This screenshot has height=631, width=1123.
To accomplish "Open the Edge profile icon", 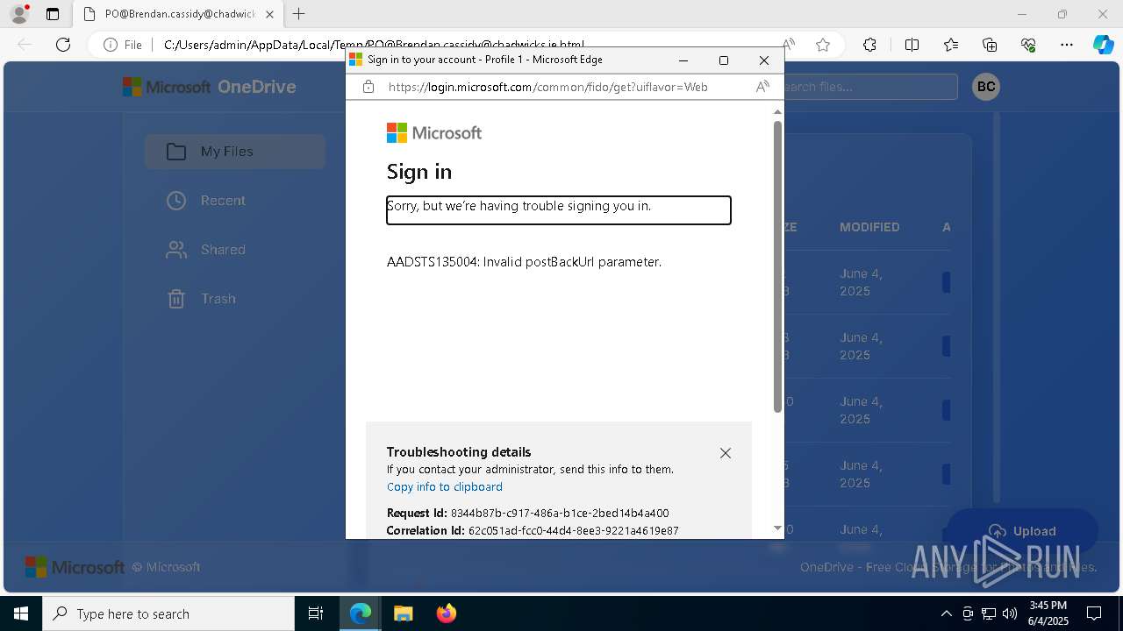I will pyautogui.click(x=19, y=14).
